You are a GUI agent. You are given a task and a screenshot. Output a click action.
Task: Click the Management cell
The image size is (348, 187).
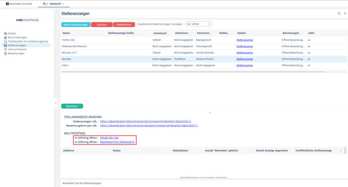click(x=204, y=40)
